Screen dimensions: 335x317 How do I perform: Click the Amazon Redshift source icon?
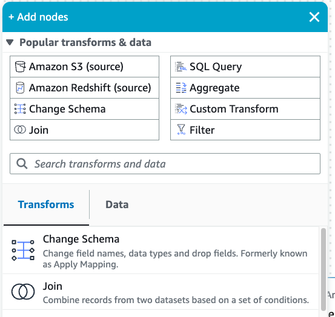point(20,88)
